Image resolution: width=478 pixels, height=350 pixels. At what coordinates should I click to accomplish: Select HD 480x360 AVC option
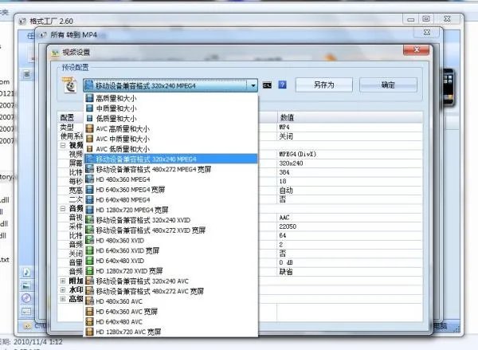(x=170, y=301)
